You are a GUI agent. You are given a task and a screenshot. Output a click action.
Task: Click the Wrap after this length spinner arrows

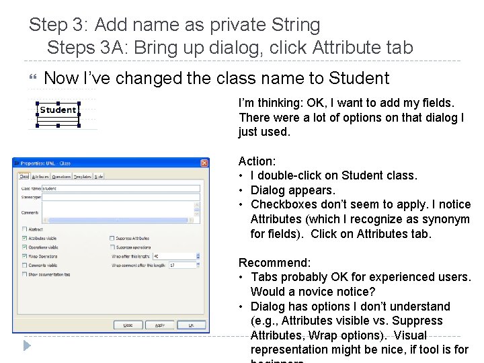[198, 256]
